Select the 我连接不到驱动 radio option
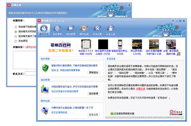Viewport: 191px width, 126px height. [16, 27]
